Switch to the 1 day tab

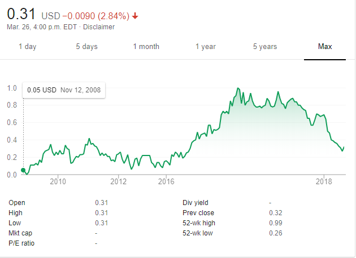[27, 47]
